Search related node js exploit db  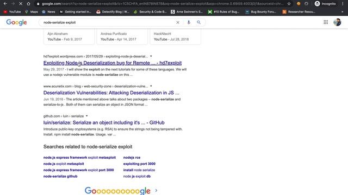click(x=136, y=176)
